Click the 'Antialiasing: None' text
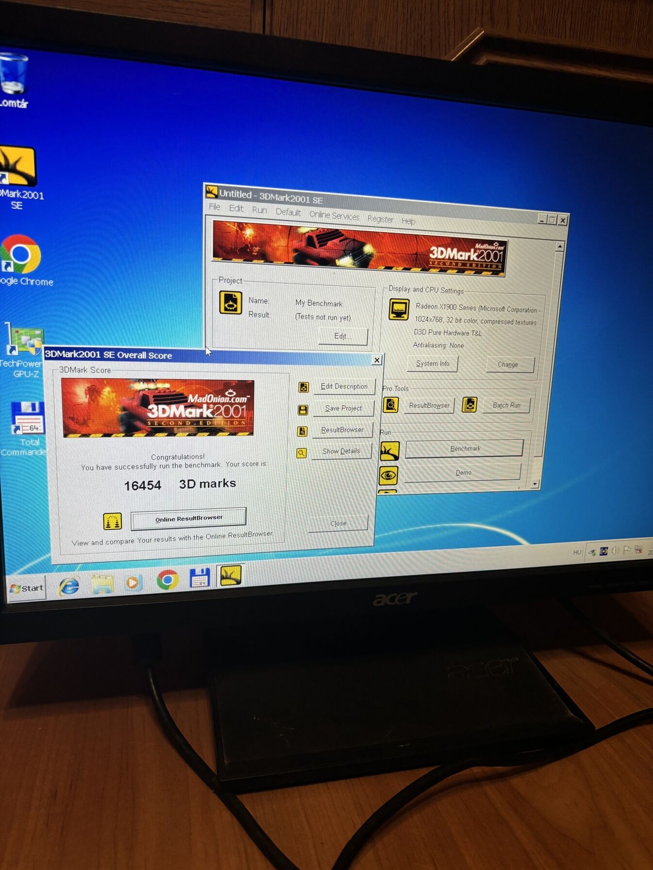This screenshot has height=870, width=653. click(438, 345)
